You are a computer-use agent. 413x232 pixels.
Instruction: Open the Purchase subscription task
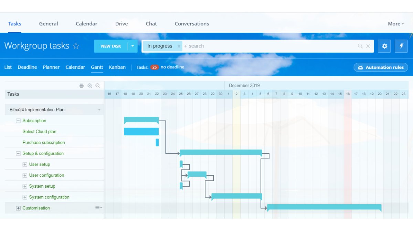[x=44, y=143]
